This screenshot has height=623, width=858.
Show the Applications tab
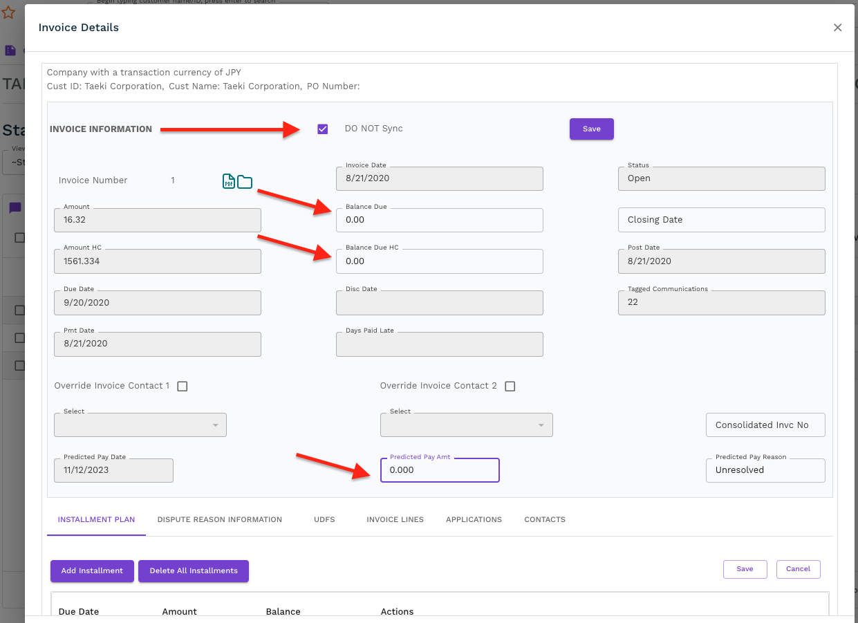tap(474, 519)
